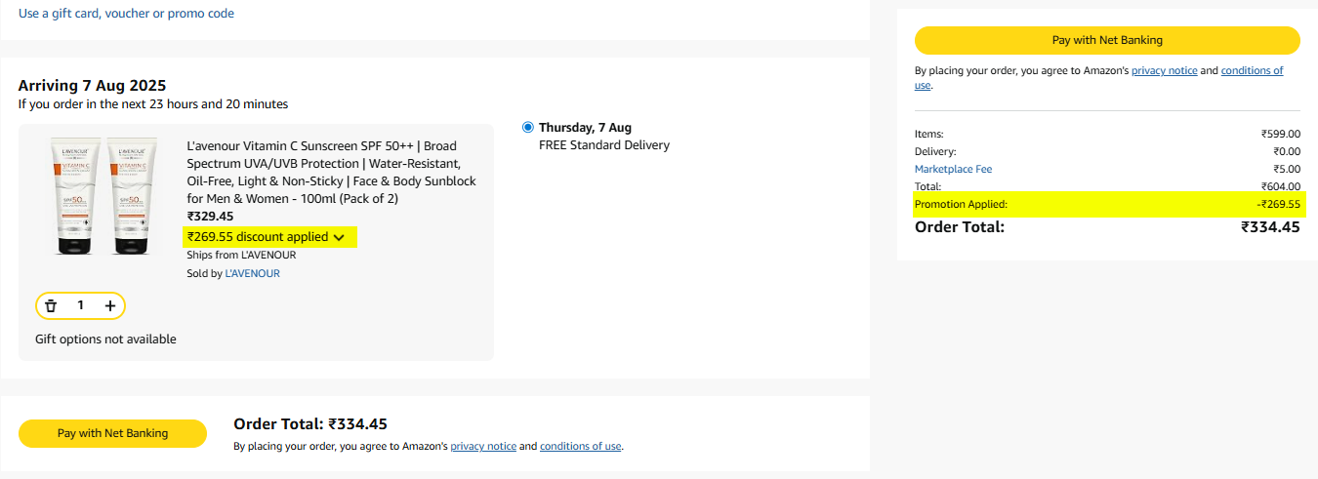
Task: Click the ₹269.55 discount applied text
Action: coord(258,237)
